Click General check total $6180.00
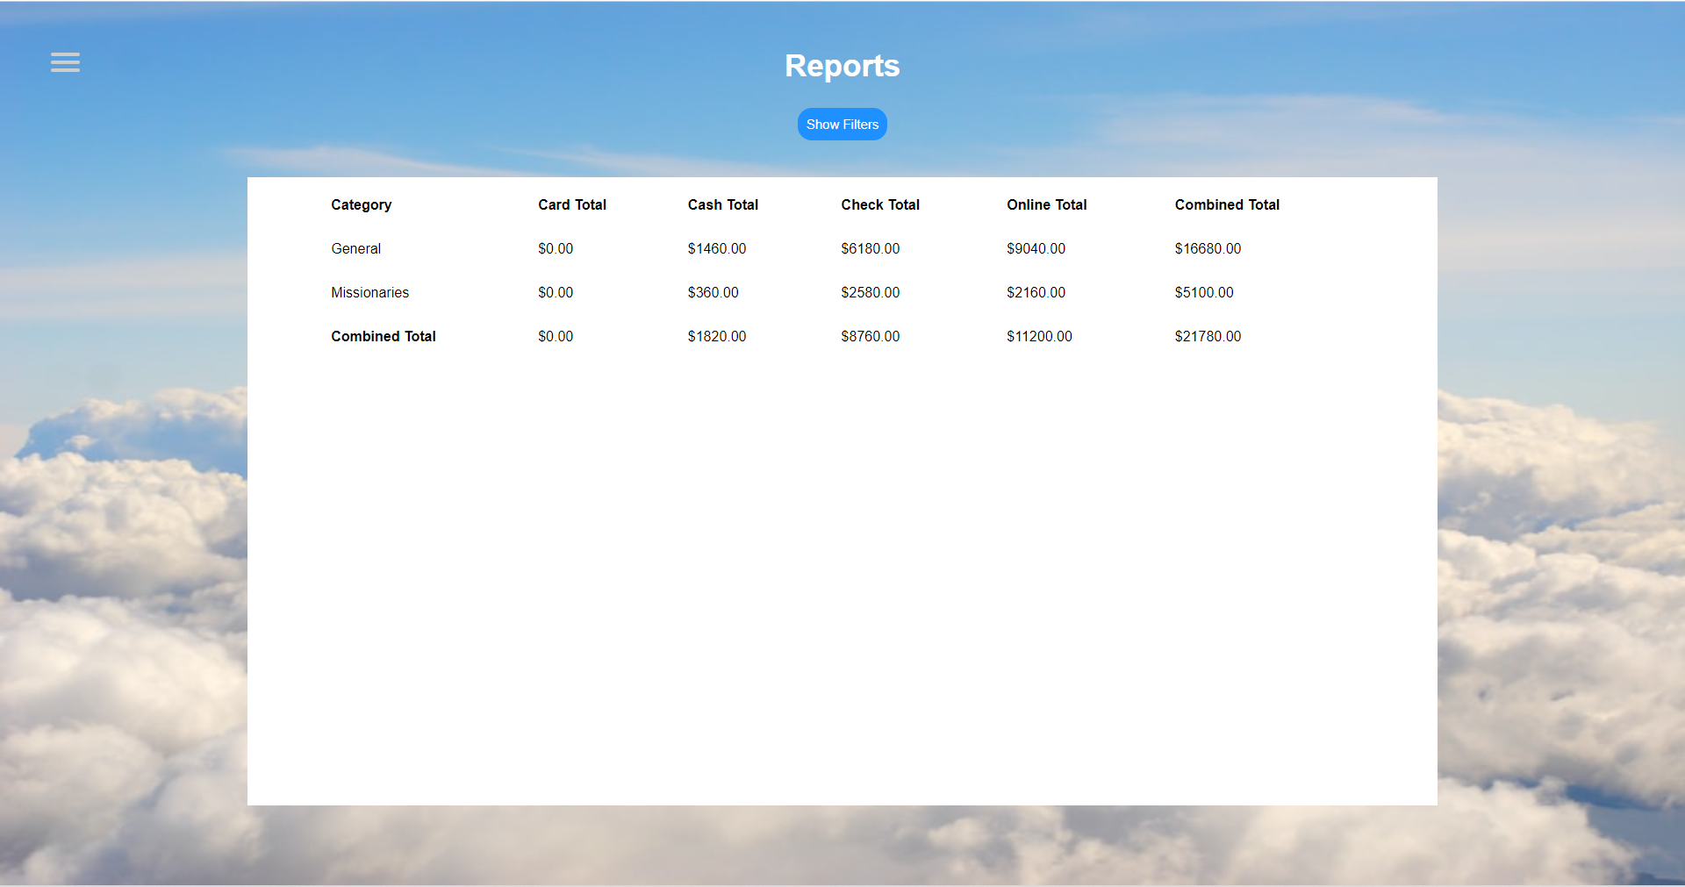Screen dimensions: 1685x887 click(x=870, y=248)
